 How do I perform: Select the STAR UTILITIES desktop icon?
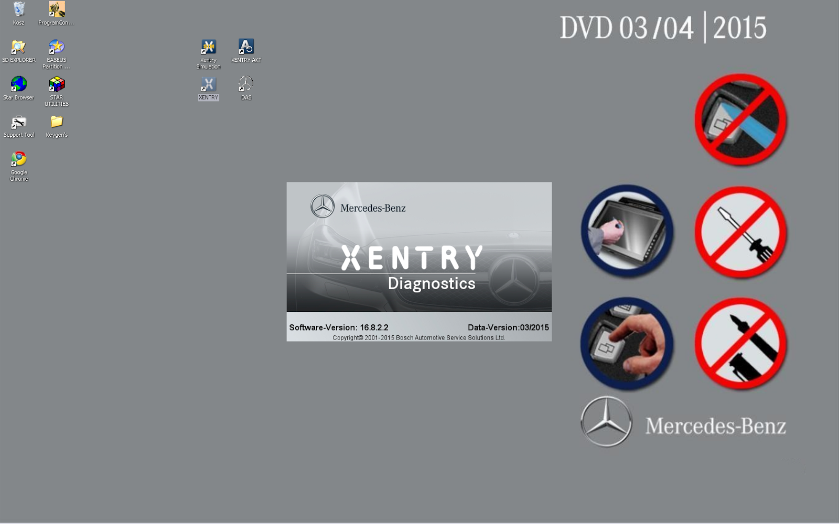point(56,91)
